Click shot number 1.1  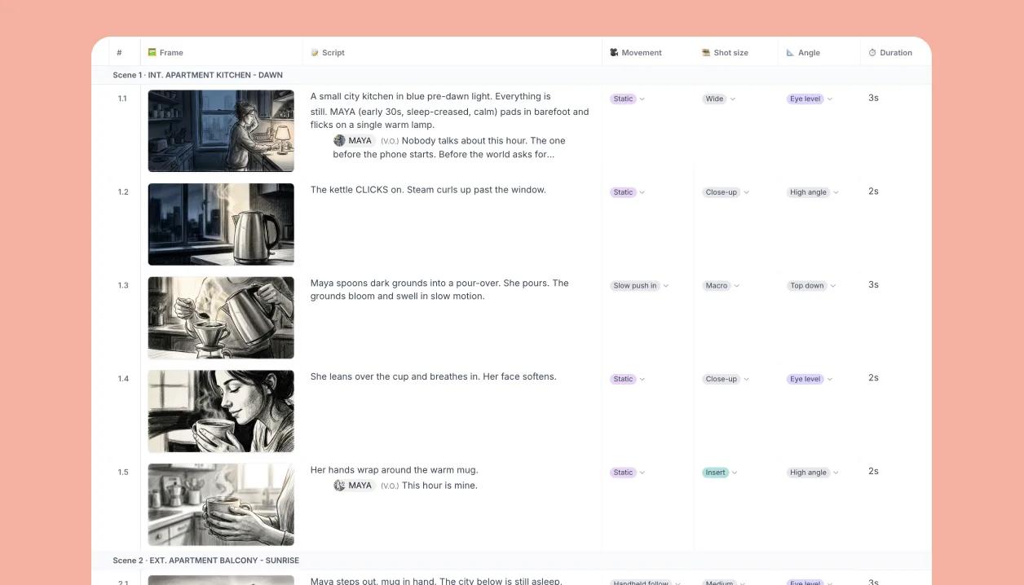[122, 99]
